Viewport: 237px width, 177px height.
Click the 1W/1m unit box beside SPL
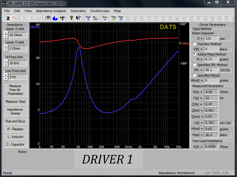click(225, 70)
